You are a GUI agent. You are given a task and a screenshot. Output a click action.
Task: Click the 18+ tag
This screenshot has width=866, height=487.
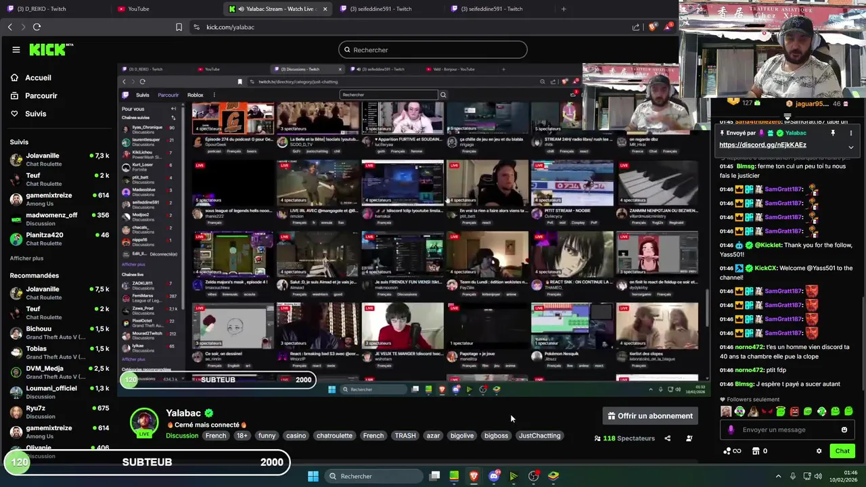click(x=242, y=436)
